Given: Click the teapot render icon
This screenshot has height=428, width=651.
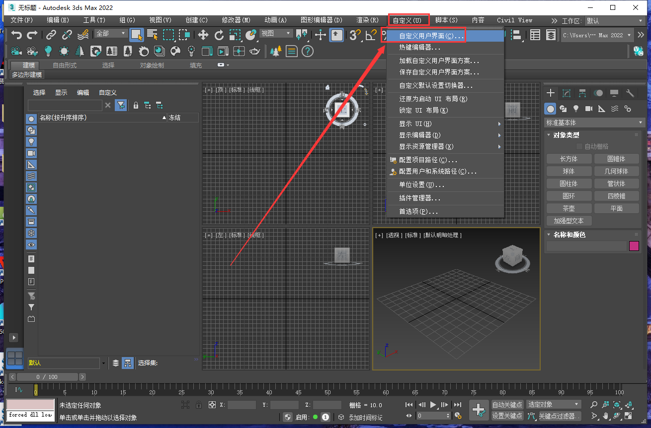Looking at the screenshot, I should click(x=254, y=51).
